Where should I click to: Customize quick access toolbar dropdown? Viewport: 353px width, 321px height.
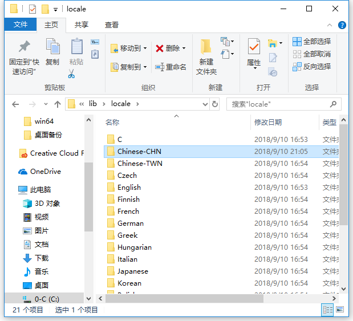55,10
